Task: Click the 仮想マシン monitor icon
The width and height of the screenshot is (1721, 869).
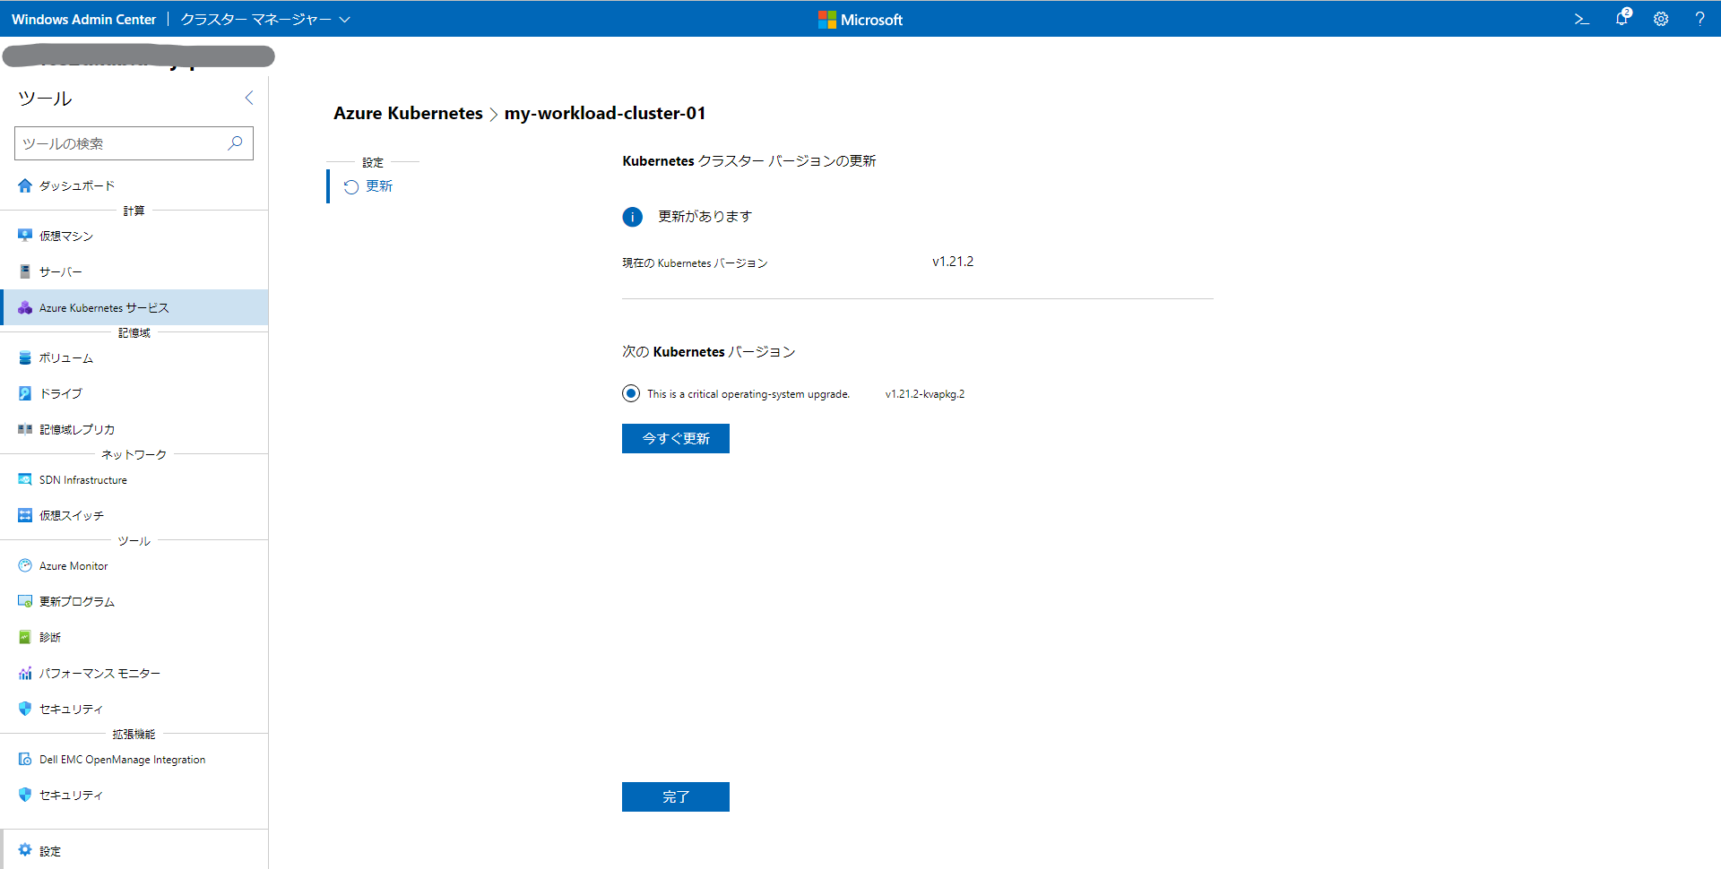Action: click(x=25, y=236)
